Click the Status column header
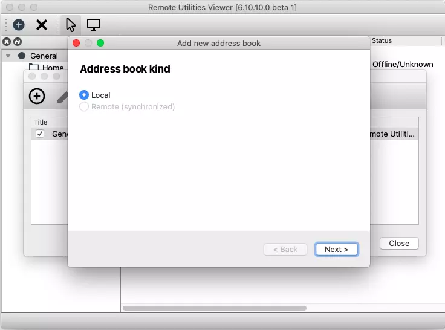The width and height of the screenshot is (445, 330). pos(382,40)
